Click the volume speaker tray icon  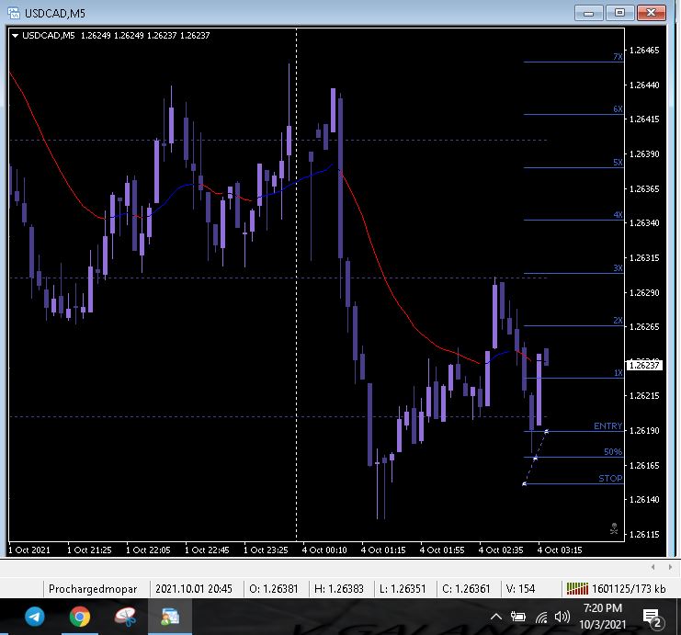[562, 617]
